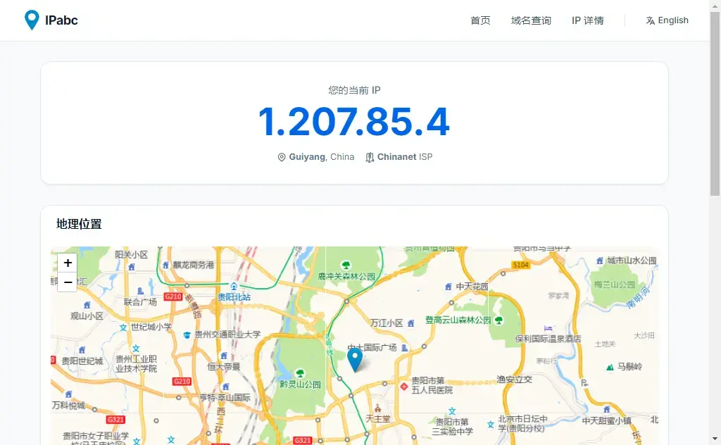Zoom out on the map
This screenshot has height=445, width=721.
(x=68, y=282)
